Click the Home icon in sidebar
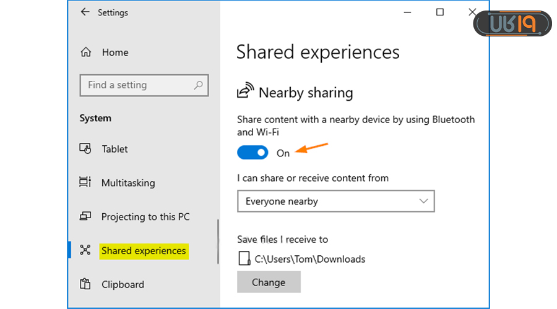This screenshot has width=557, height=309. [x=86, y=53]
